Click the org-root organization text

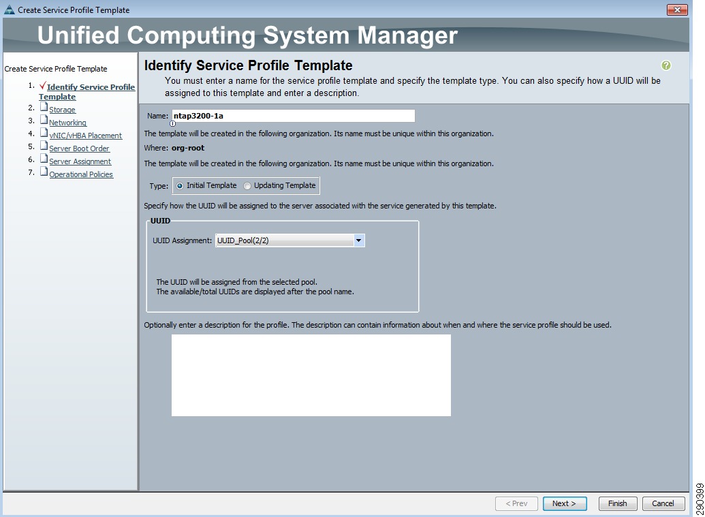click(188, 148)
